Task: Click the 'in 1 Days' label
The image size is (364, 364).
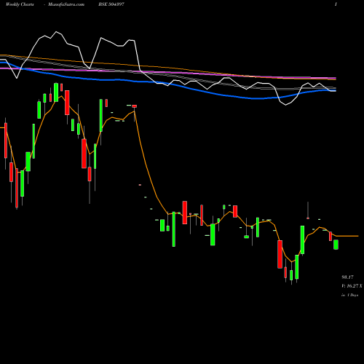Action: coord(350,295)
